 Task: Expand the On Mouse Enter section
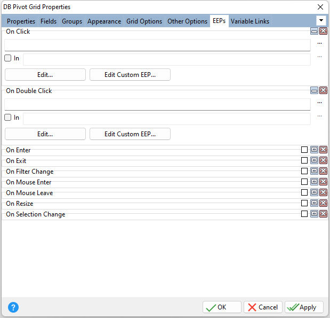point(314,182)
